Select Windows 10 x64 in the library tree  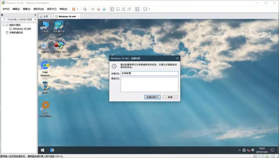coord(22,29)
